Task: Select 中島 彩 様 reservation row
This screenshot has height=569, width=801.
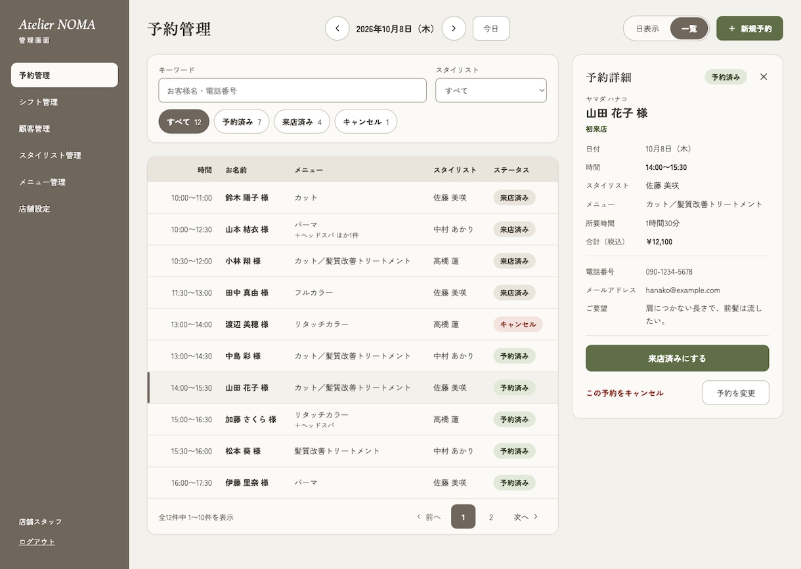Action: pyautogui.click(x=353, y=356)
